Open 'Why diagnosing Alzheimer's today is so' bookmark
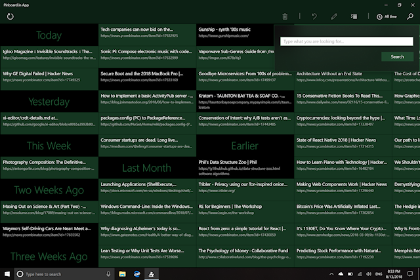 (147, 234)
